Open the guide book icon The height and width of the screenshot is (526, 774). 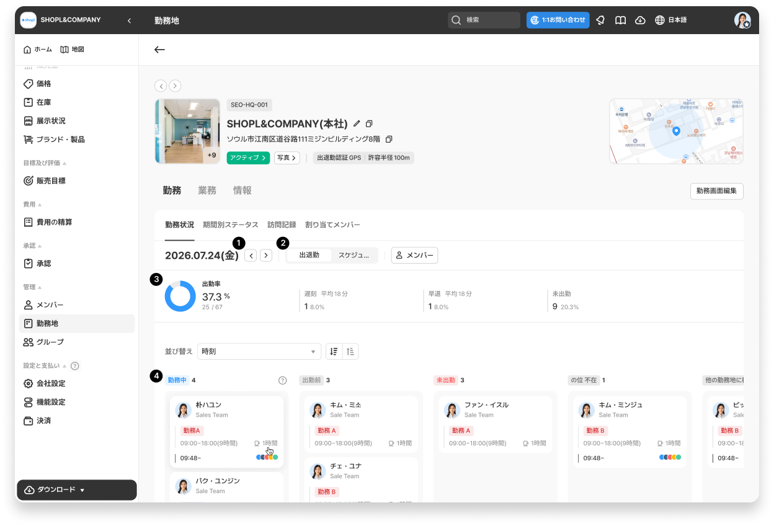click(x=620, y=20)
